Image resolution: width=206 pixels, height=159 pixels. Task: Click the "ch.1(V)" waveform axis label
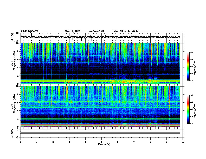coord(12,37)
